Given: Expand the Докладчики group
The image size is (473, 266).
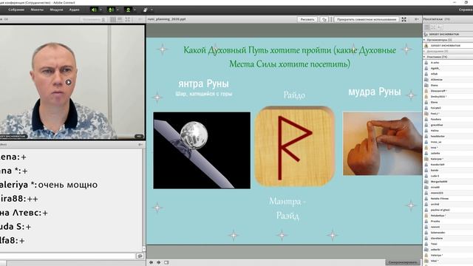Looking at the screenshot, I should pyautogui.click(x=425, y=51).
